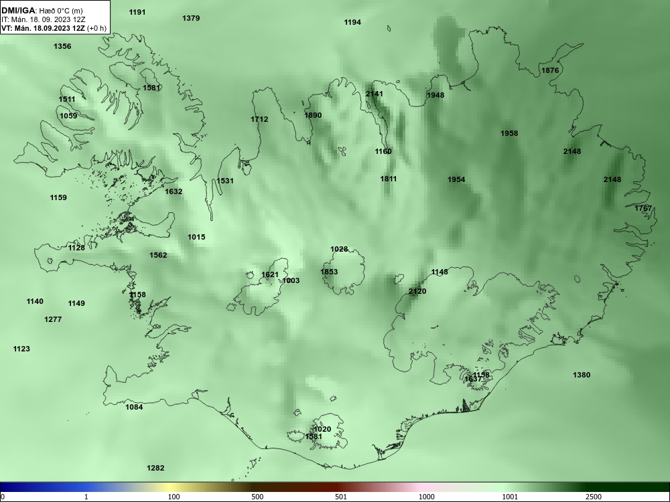Select the offshore value 1140
The height and width of the screenshot is (502, 670).
35,302
